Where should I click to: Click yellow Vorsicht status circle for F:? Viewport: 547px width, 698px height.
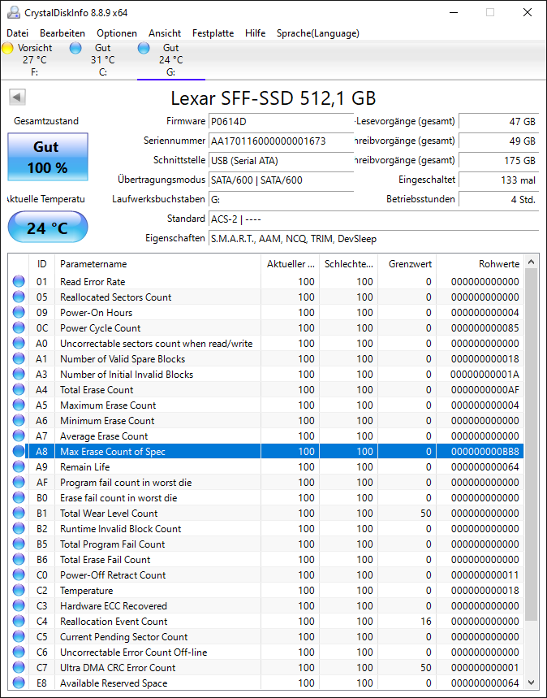pyautogui.click(x=7, y=48)
